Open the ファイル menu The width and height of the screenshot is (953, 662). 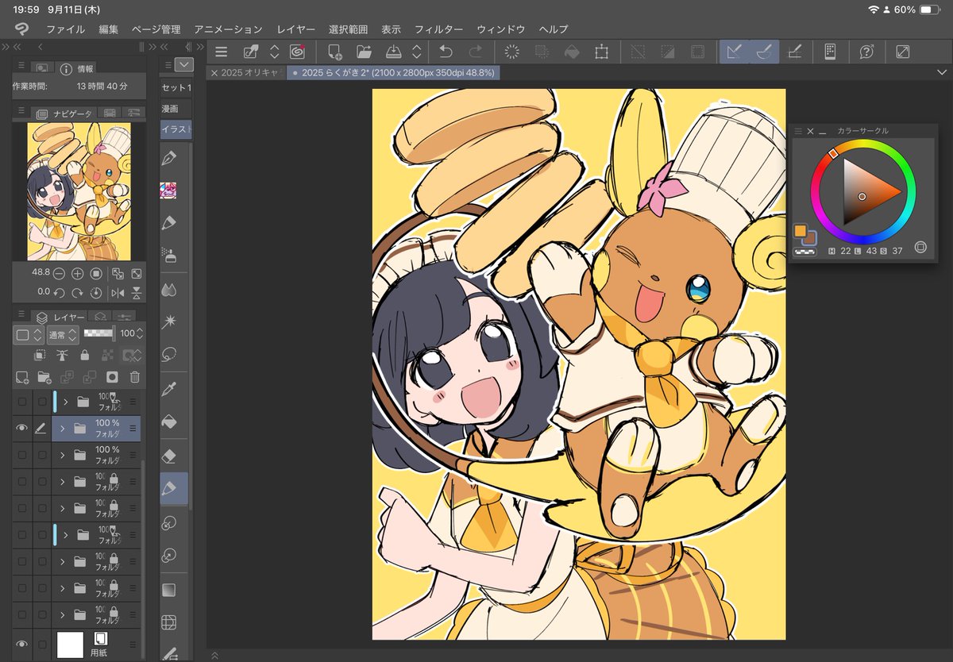[x=66, y=29]
